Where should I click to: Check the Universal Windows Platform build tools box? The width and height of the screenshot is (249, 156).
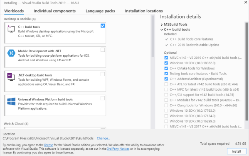coord(103,98)
